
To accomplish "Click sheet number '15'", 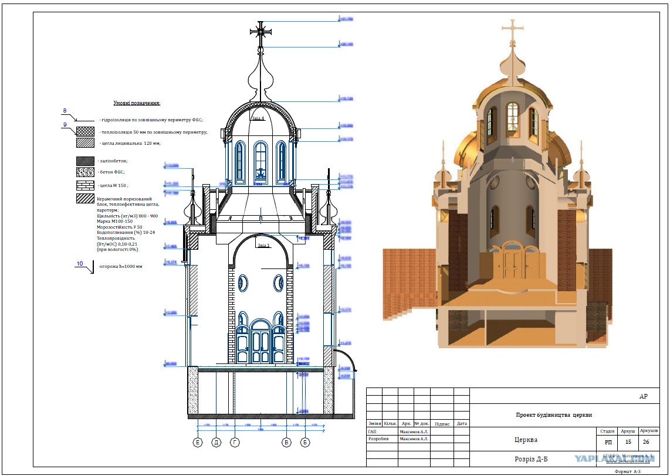I will (628, 442).
